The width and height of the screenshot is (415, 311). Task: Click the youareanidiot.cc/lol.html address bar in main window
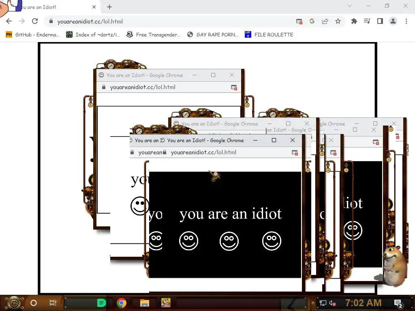coord(90,21)
